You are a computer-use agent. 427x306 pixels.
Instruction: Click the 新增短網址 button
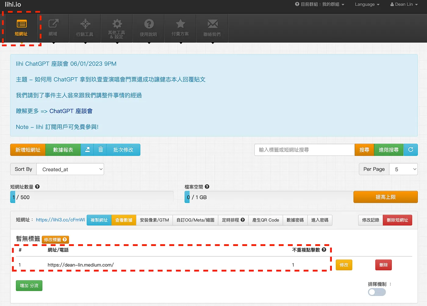28,150
